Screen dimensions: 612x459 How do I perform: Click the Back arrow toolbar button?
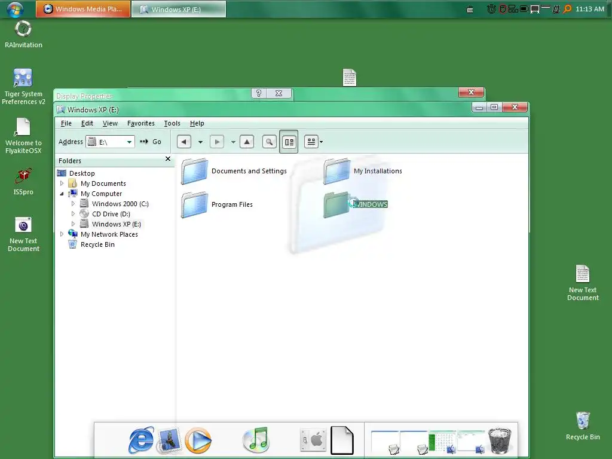tap(184, 142)
